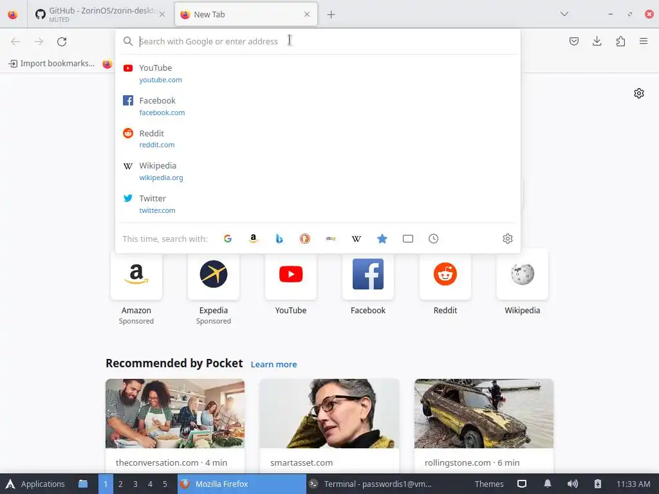The width and height of the screenshot is (659, 494).
Task: Open the Extensions puzzle icon
Action: point(620,41)
